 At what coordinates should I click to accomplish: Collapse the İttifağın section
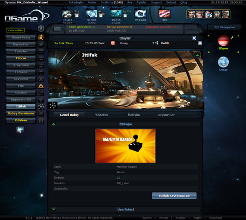54,124
